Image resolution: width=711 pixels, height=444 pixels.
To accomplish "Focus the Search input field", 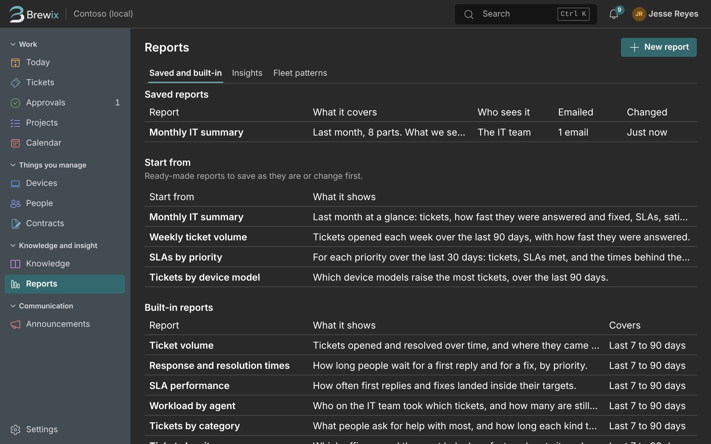I will click(526, 14).
